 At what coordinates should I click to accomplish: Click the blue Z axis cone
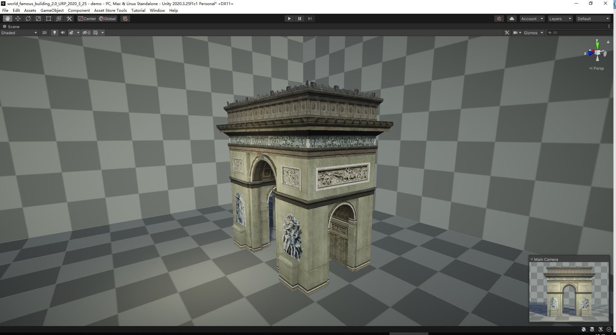[590, 53]
